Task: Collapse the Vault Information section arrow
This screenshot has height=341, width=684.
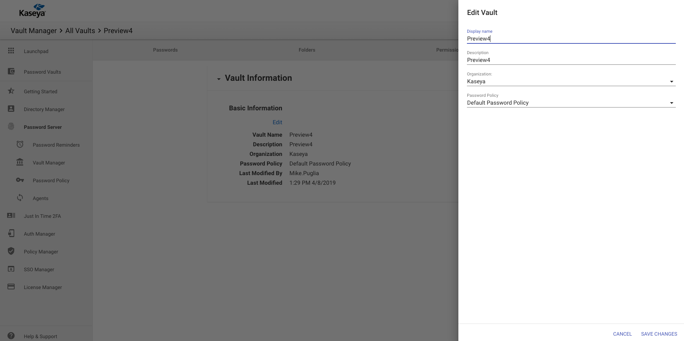Action: [219, 79]
